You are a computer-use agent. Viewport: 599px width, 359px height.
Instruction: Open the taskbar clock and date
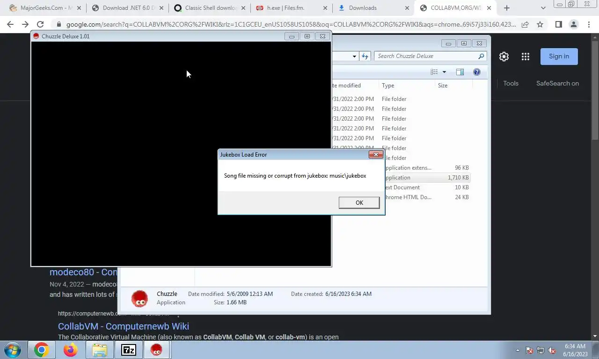575,350
